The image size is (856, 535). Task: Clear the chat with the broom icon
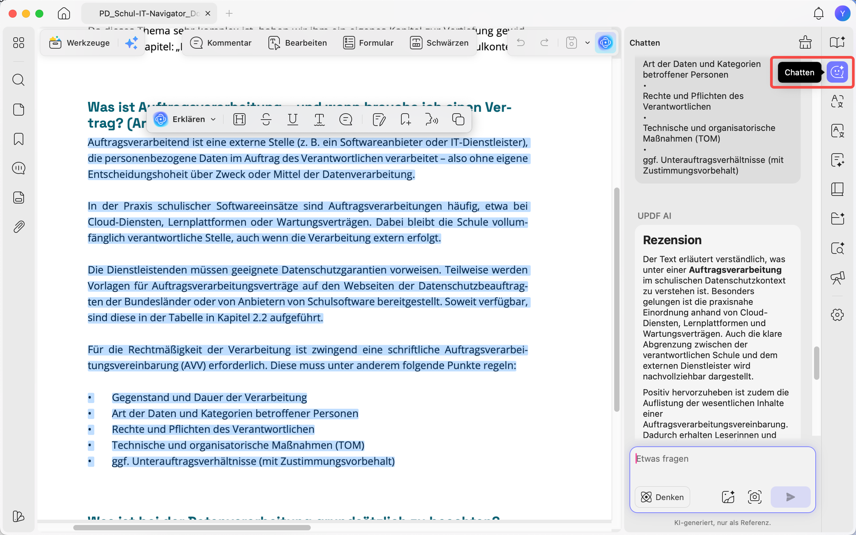pos(805,42)
